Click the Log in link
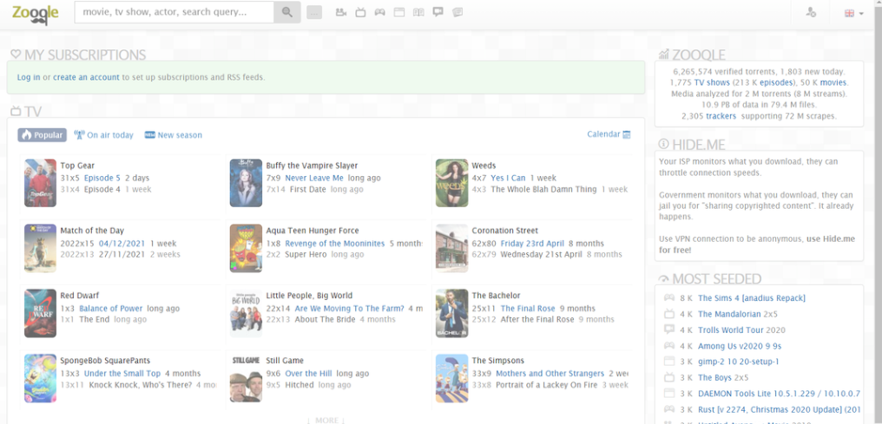 pos(29,77)
